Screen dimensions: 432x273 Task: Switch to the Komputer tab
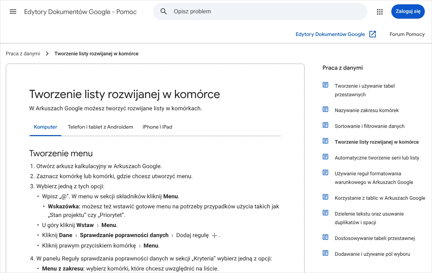[x=45, y=127]
